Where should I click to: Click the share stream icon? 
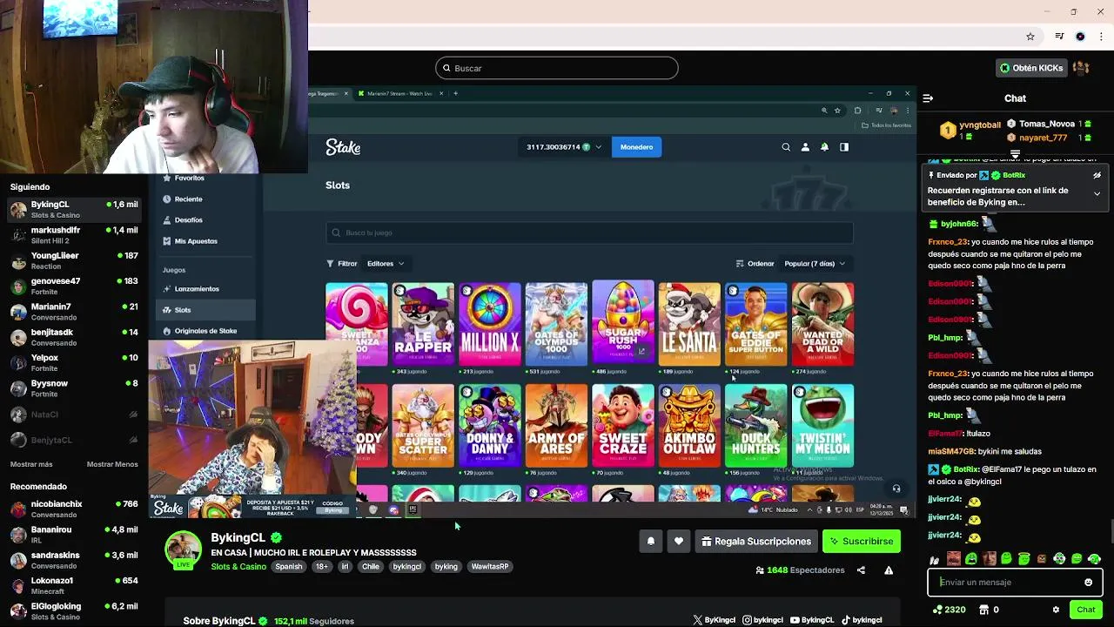pos(861,570)
